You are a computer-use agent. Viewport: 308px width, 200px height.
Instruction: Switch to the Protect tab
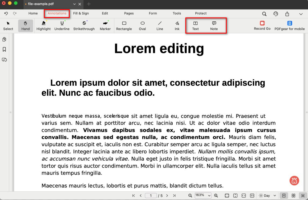[201, 13]
